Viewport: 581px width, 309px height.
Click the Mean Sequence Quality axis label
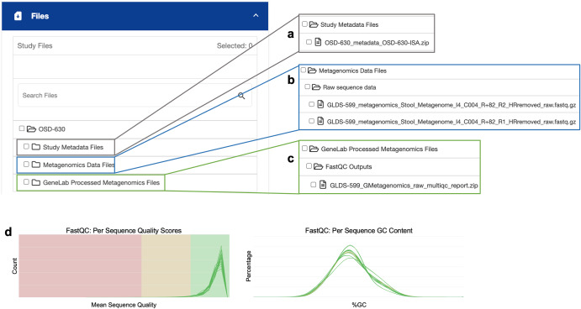coord(124,305)
